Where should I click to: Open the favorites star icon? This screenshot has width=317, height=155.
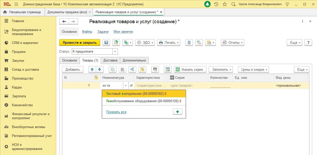click(225, 4)
